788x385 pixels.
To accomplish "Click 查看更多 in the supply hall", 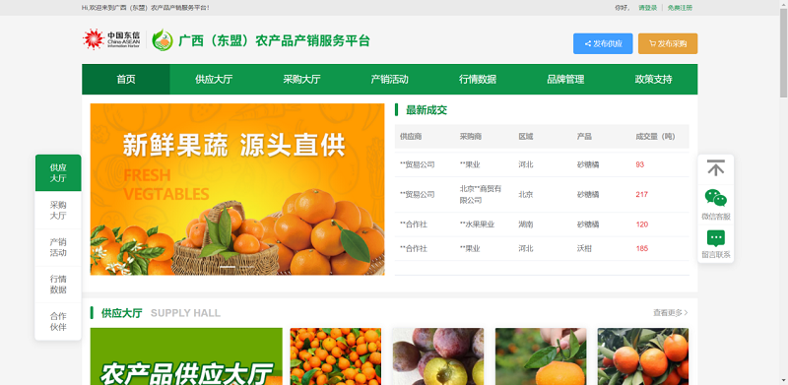I will 671,312.
